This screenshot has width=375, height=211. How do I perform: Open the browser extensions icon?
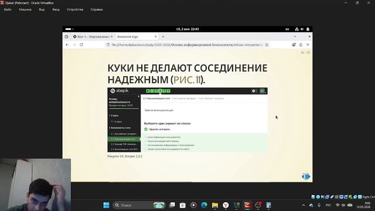coord(301,45)
